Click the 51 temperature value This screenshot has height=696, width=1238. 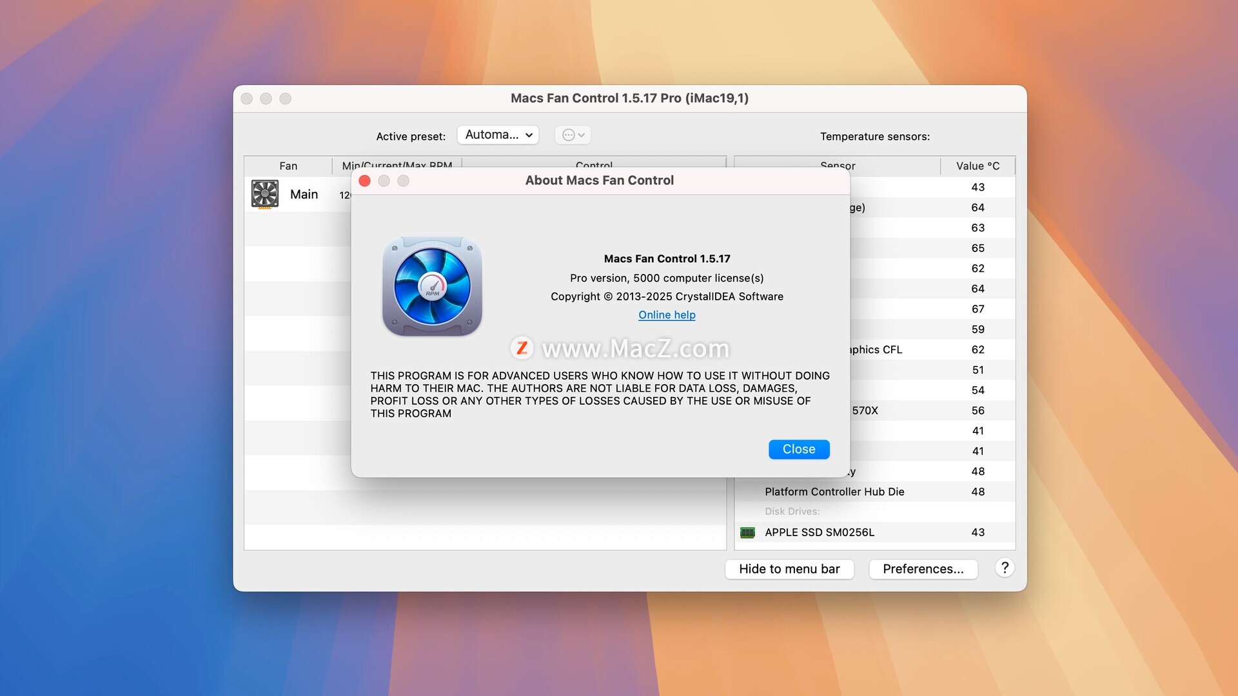(978, 370)
